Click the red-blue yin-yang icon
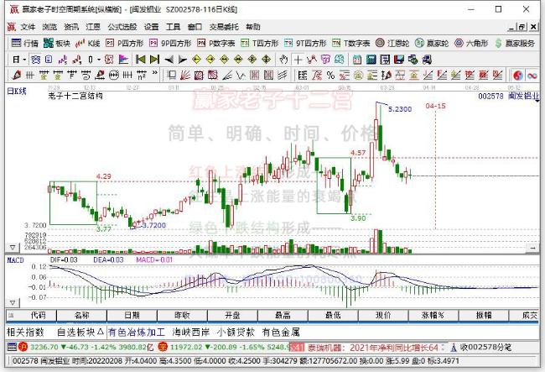The image size is (545, 372). click(x=518, y=75)
